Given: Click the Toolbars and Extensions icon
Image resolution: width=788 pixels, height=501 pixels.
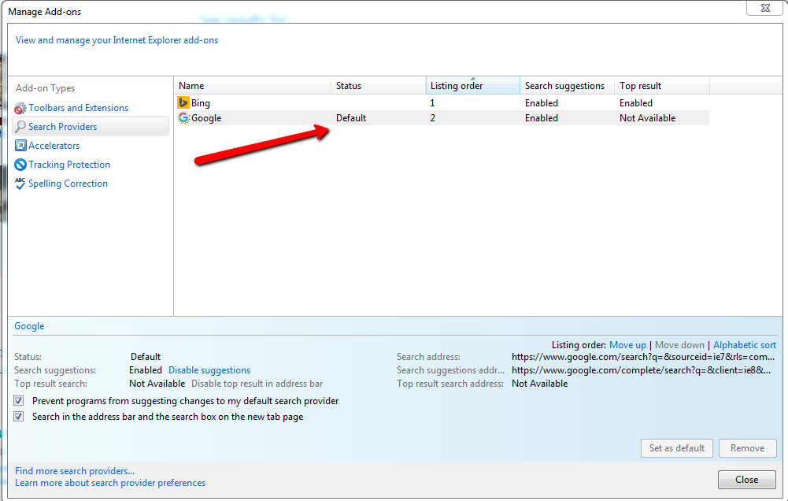Looking at the screenshot, I should click(x=20, y=108).
